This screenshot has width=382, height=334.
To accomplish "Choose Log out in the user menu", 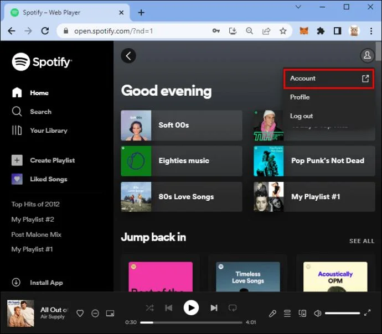I will (x=329, y=116).
